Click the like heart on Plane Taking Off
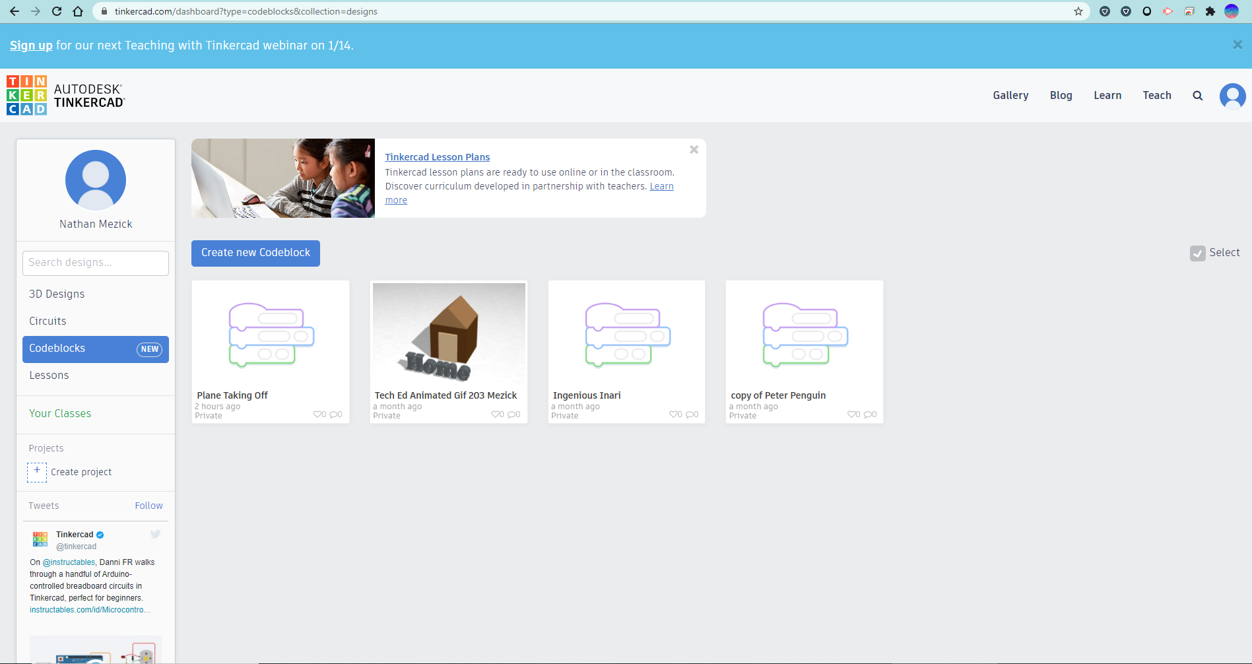Viewport: 1252px width, 664px height. tap(317, 415)
